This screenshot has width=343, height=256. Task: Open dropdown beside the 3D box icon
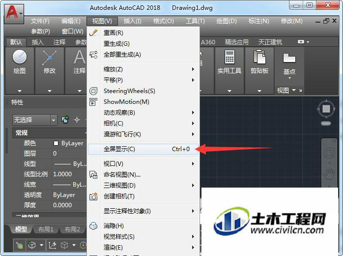pyautogui.click(x=41, y=245)
